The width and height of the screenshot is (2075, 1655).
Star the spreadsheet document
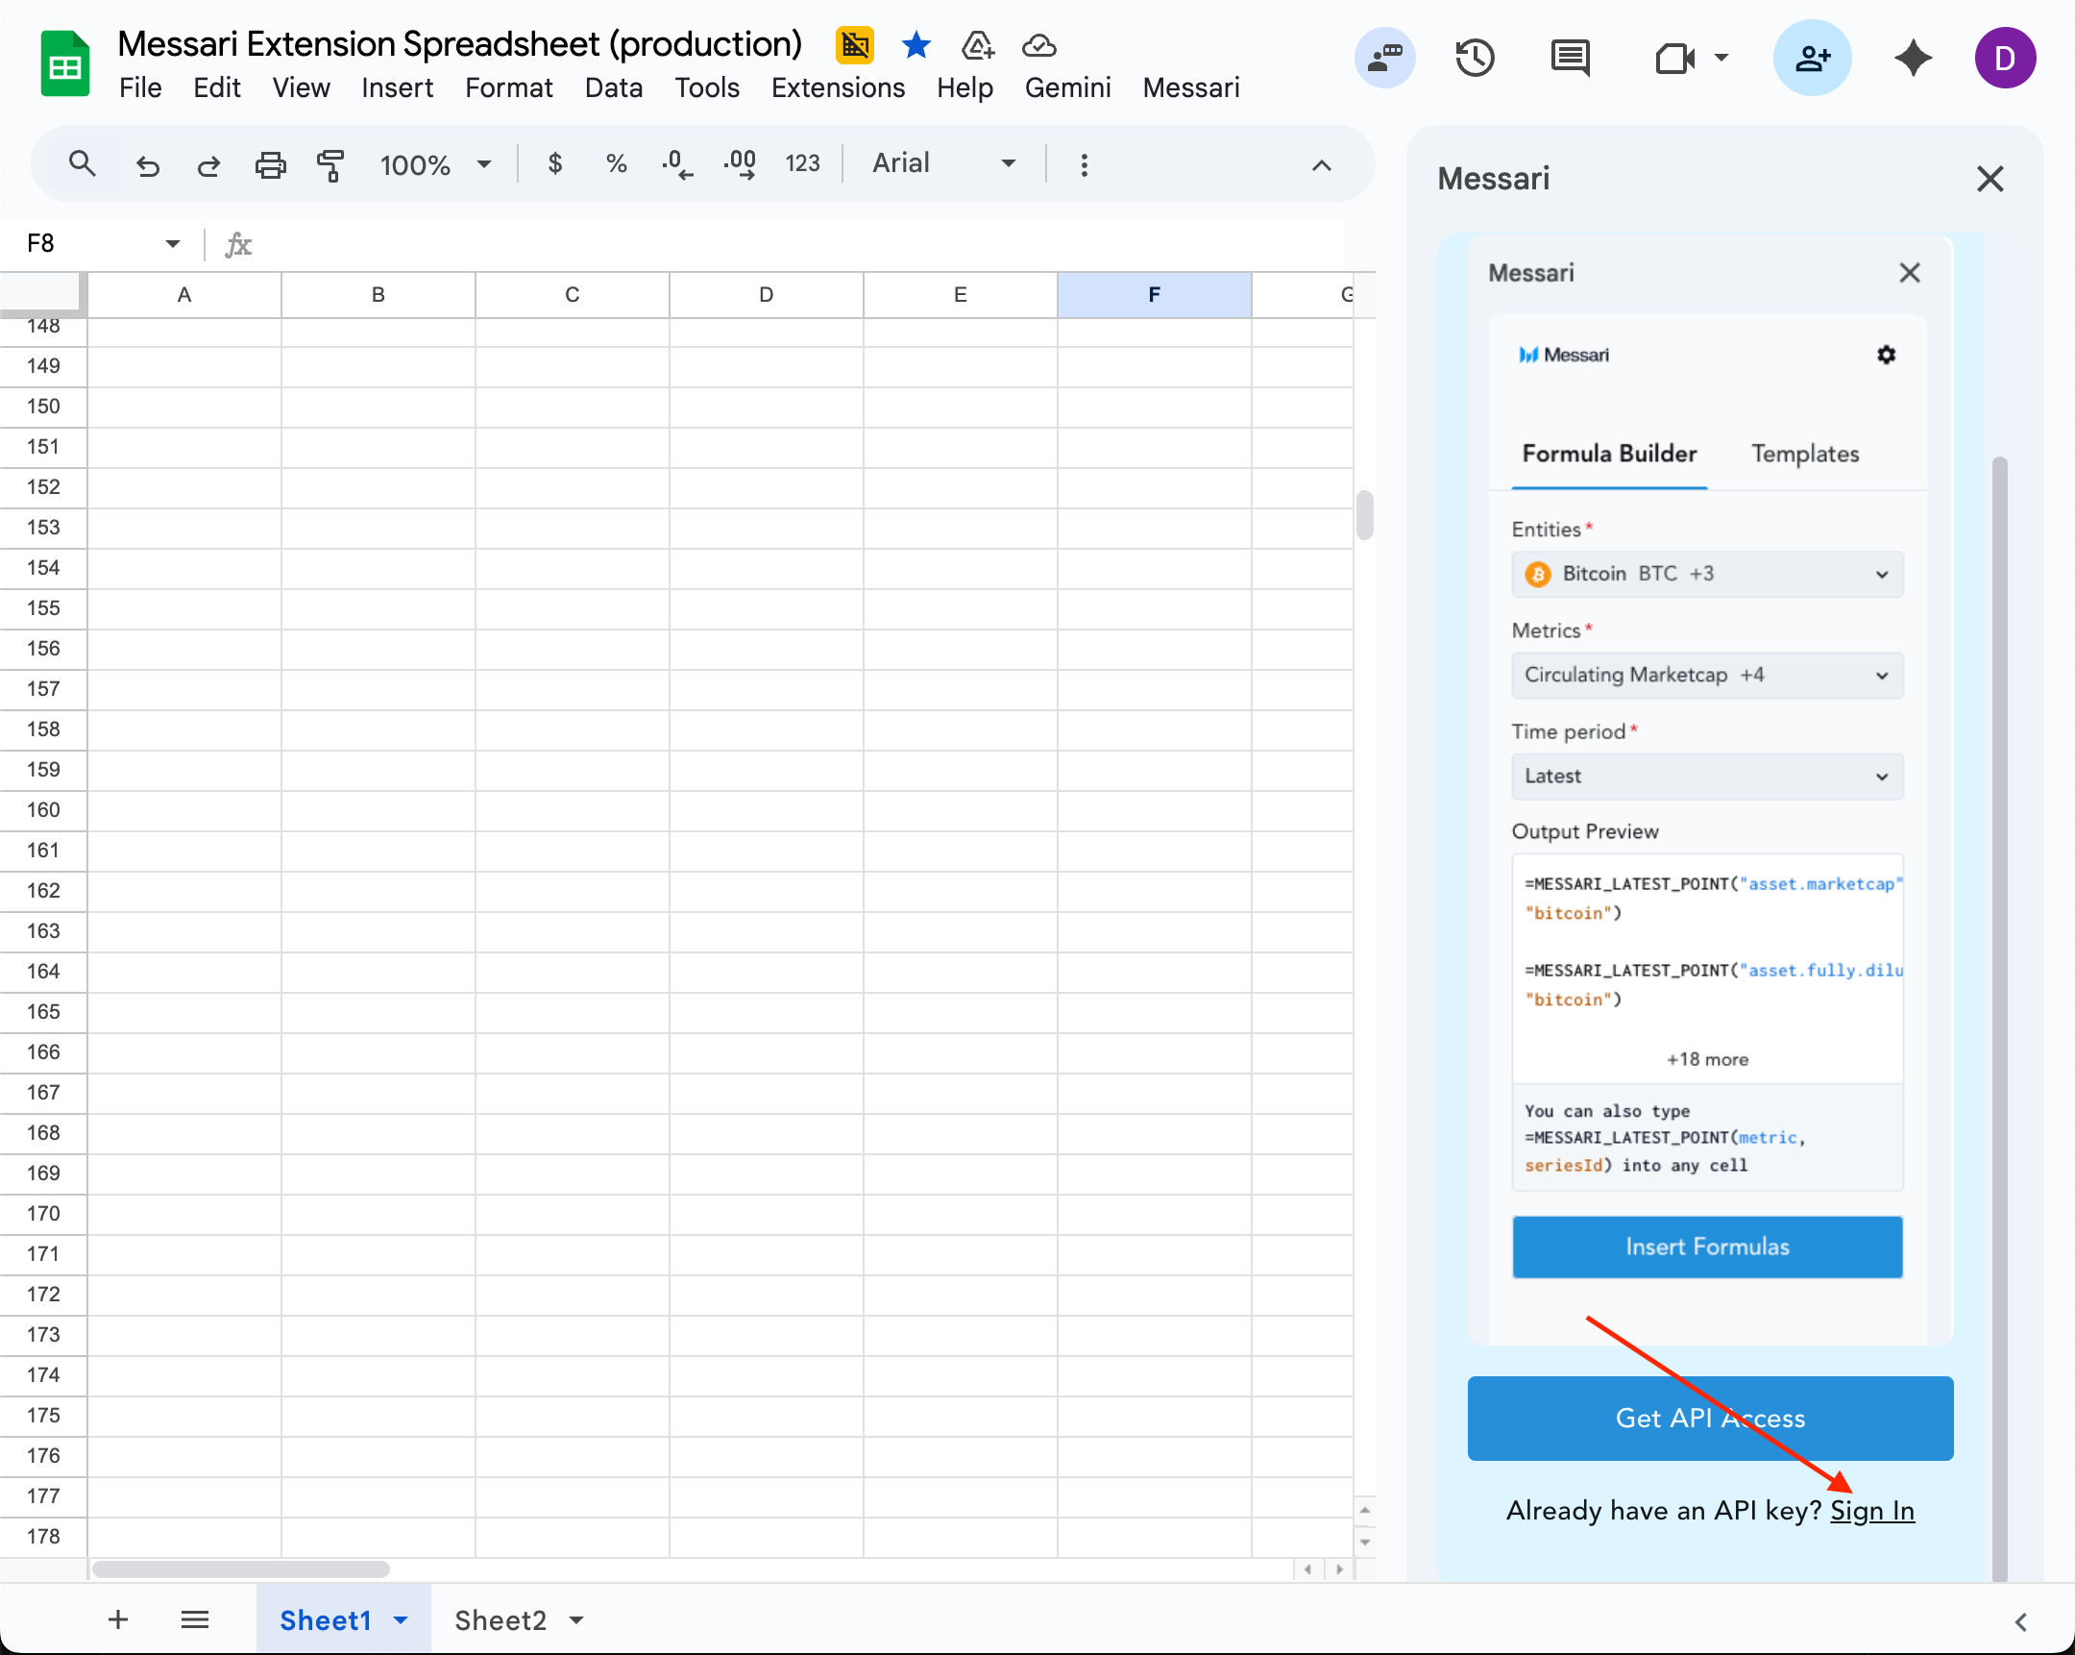[x=915, y=45]
